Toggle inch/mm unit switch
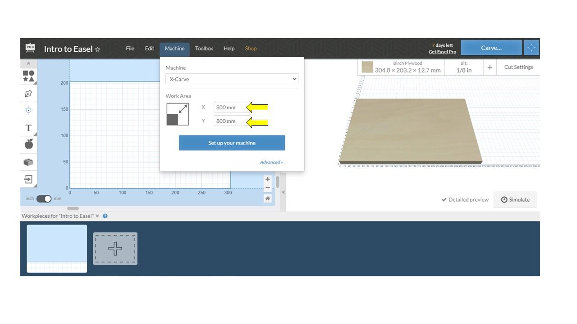 coord(44,198)
